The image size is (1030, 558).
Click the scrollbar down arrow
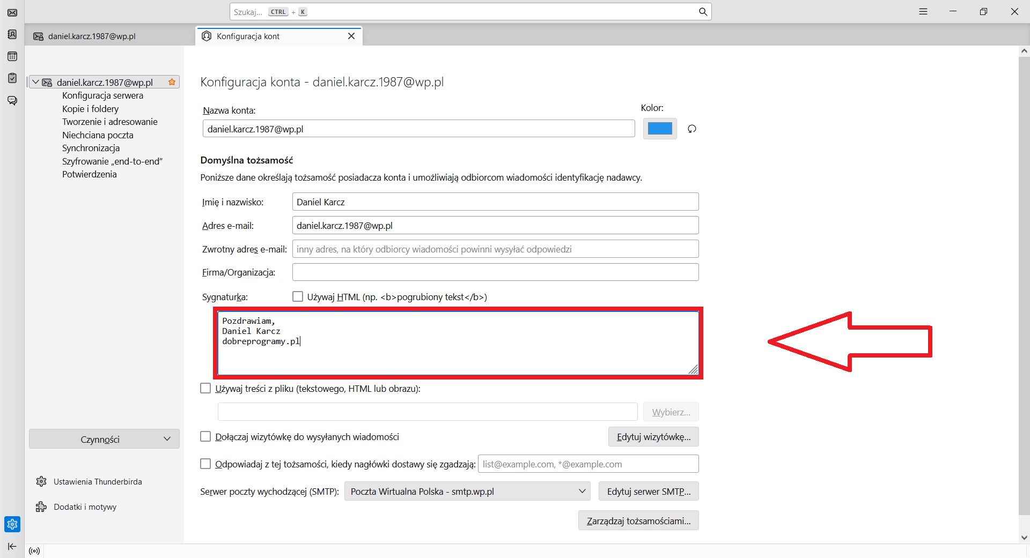tap(1024, 538)
